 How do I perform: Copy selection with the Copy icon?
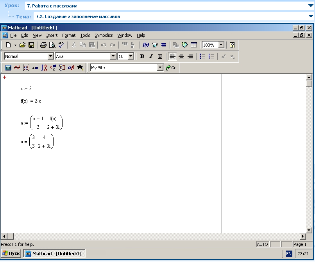(82, 45)
